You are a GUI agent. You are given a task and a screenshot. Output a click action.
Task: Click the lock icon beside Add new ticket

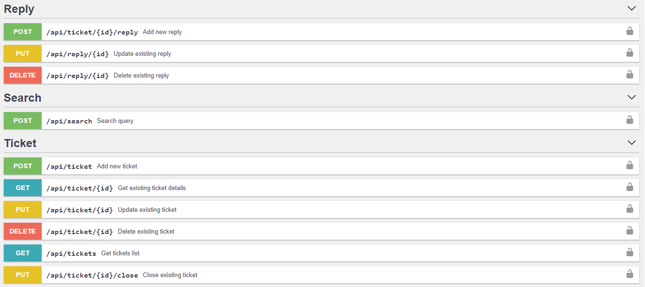click(630, 165)
